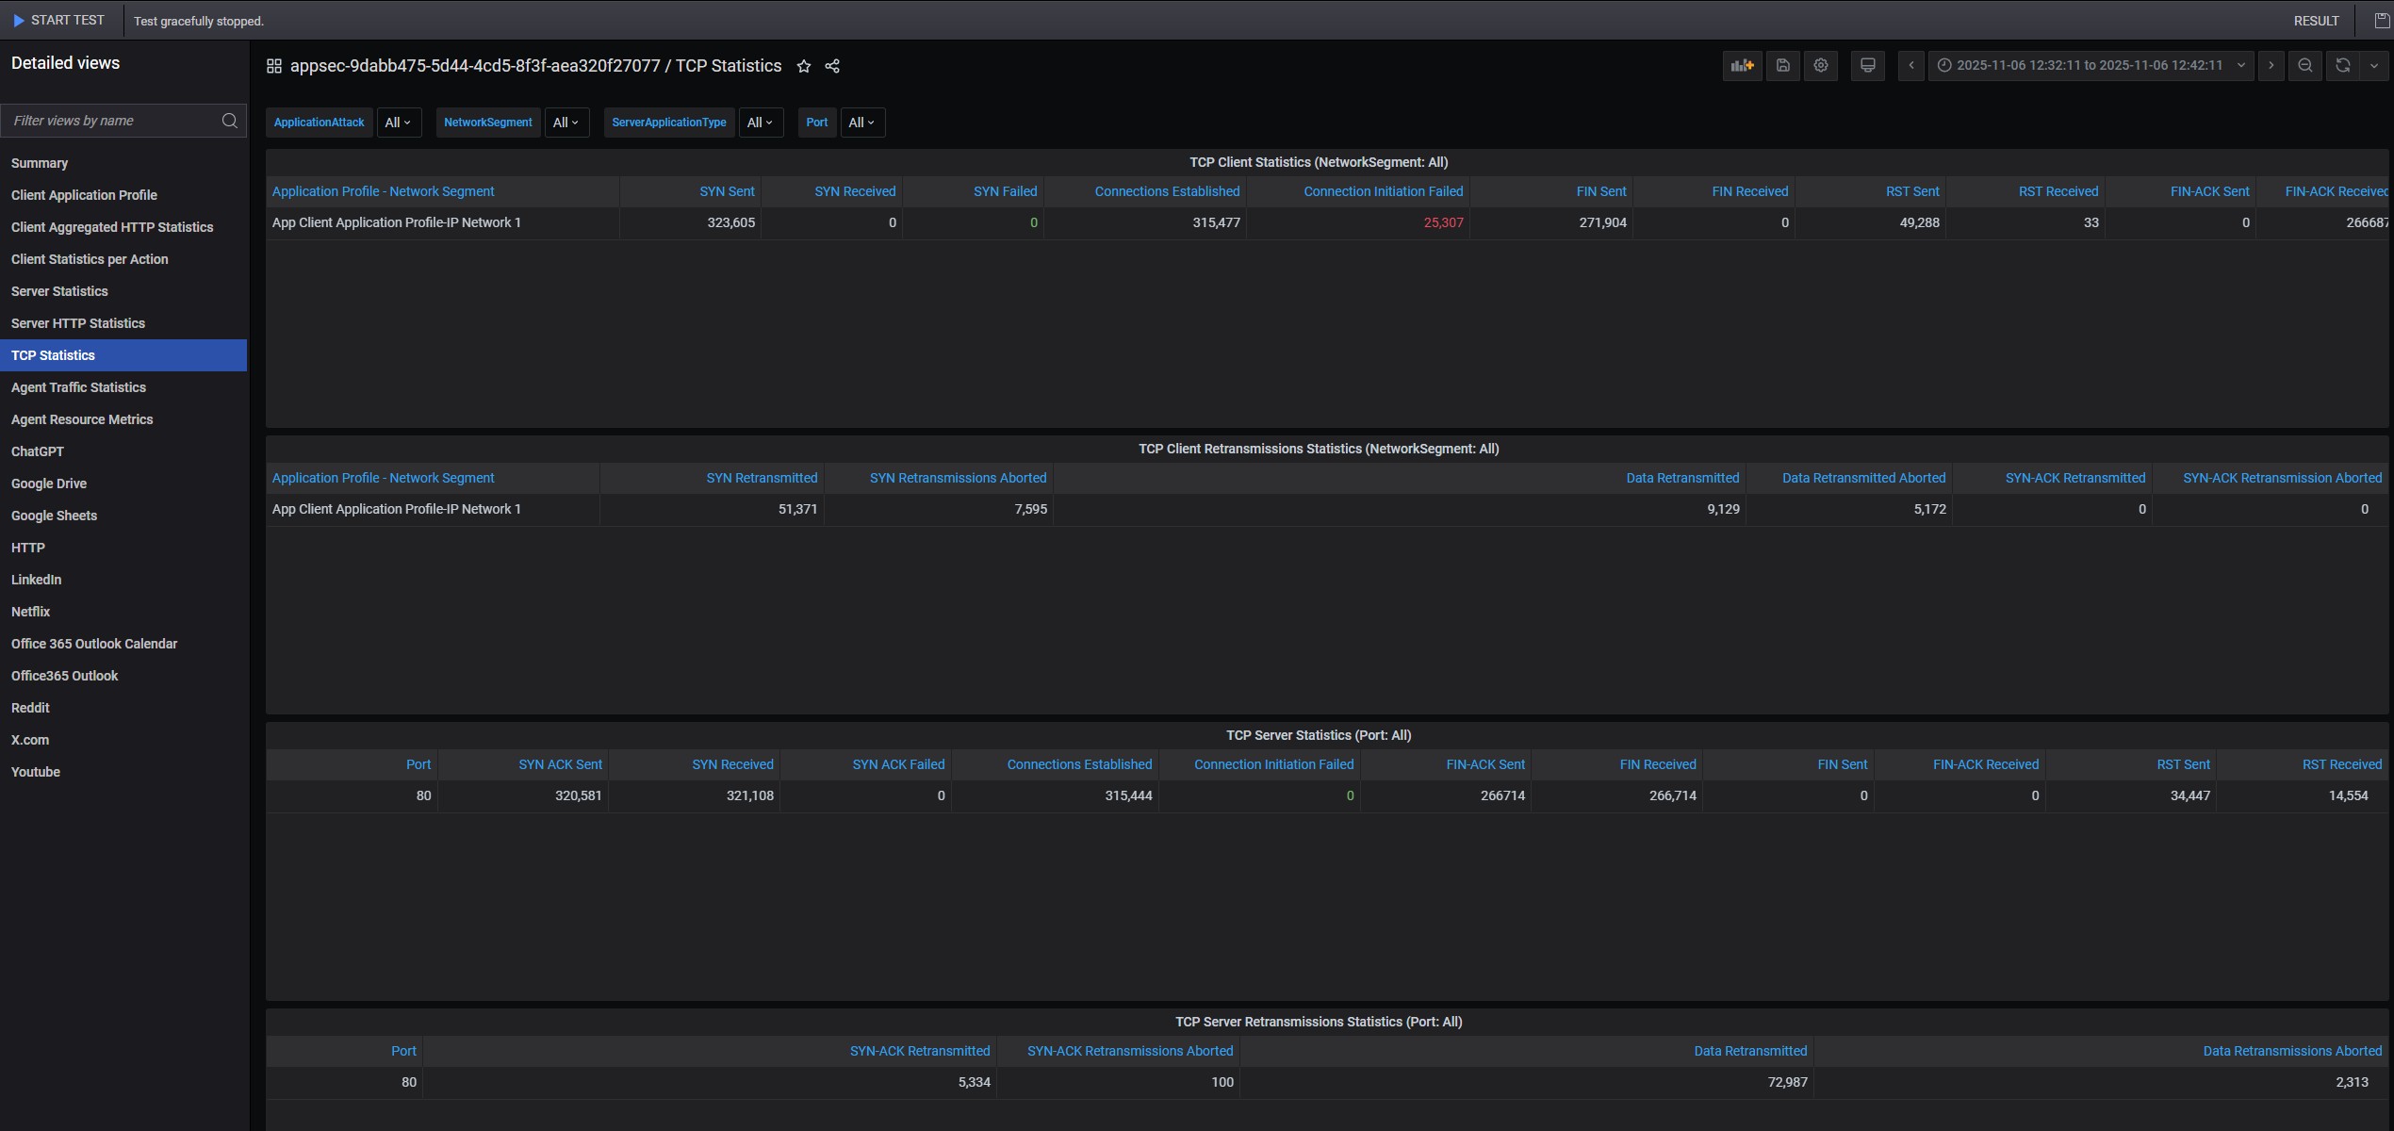
Task: Shift time range forward
Action: pos(2271,65)
